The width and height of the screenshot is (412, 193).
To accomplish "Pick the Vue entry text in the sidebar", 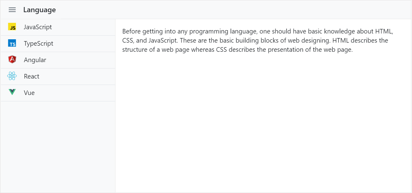I will tap(29, 93).
